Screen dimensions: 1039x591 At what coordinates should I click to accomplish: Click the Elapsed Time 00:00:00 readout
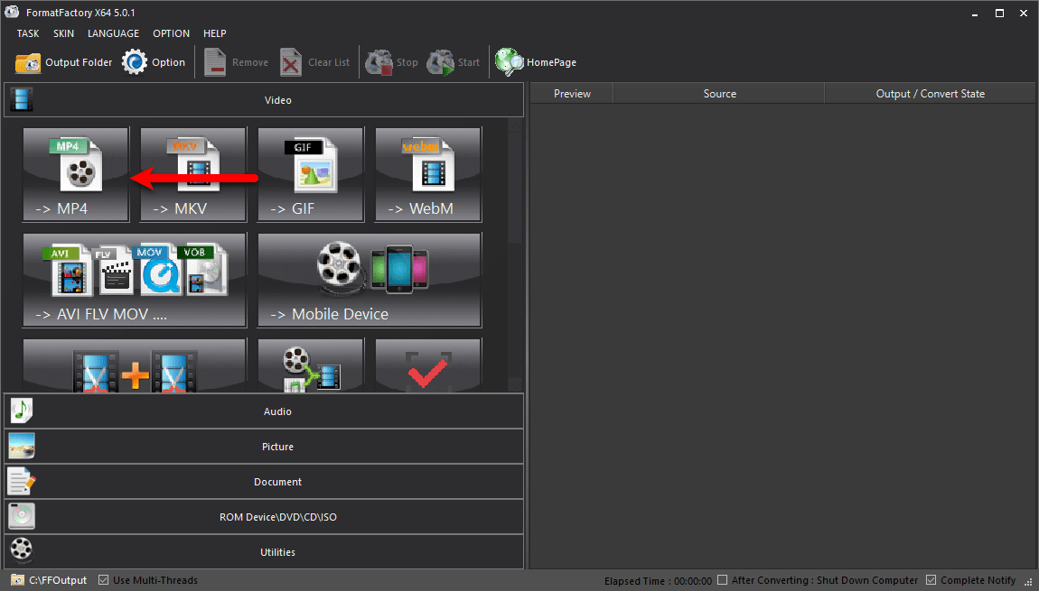[x=658, y=580]
